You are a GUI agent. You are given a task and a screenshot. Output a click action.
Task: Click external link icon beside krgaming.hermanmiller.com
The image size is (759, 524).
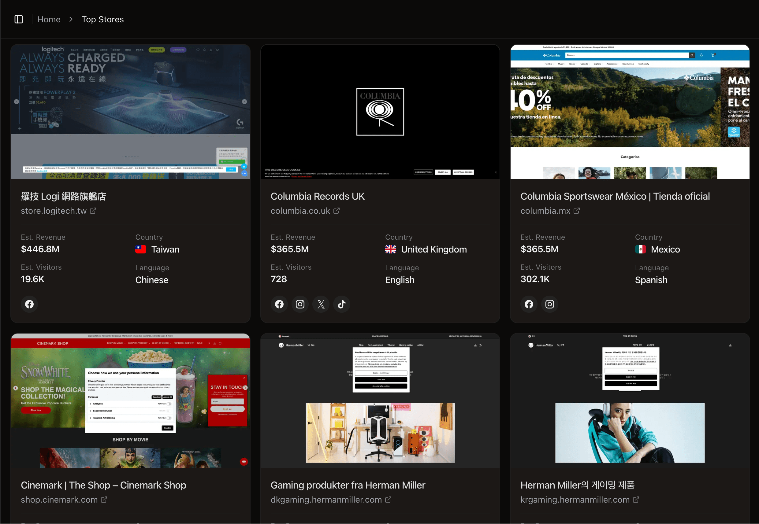point(636,499)
